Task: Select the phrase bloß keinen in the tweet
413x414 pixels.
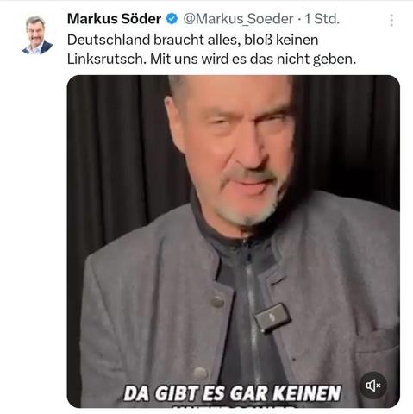Action: click(x=281, y=40)
